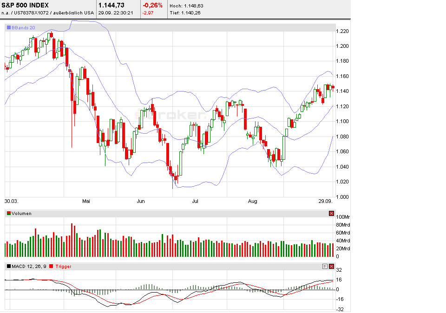
Task: Open the MACD settings grid icon
Action: 325,266
